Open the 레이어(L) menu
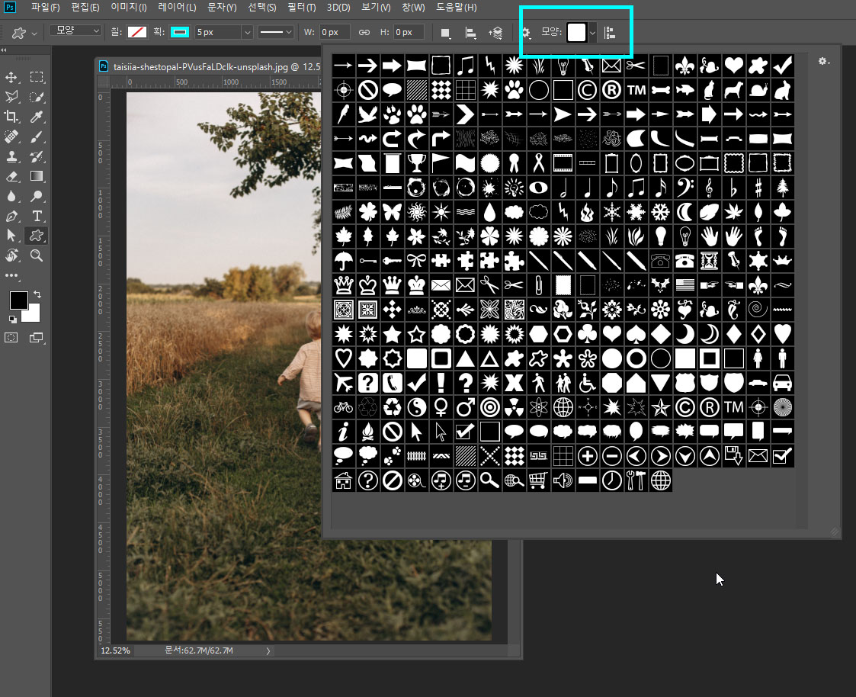The image size is (856, 697). point(177,7)
